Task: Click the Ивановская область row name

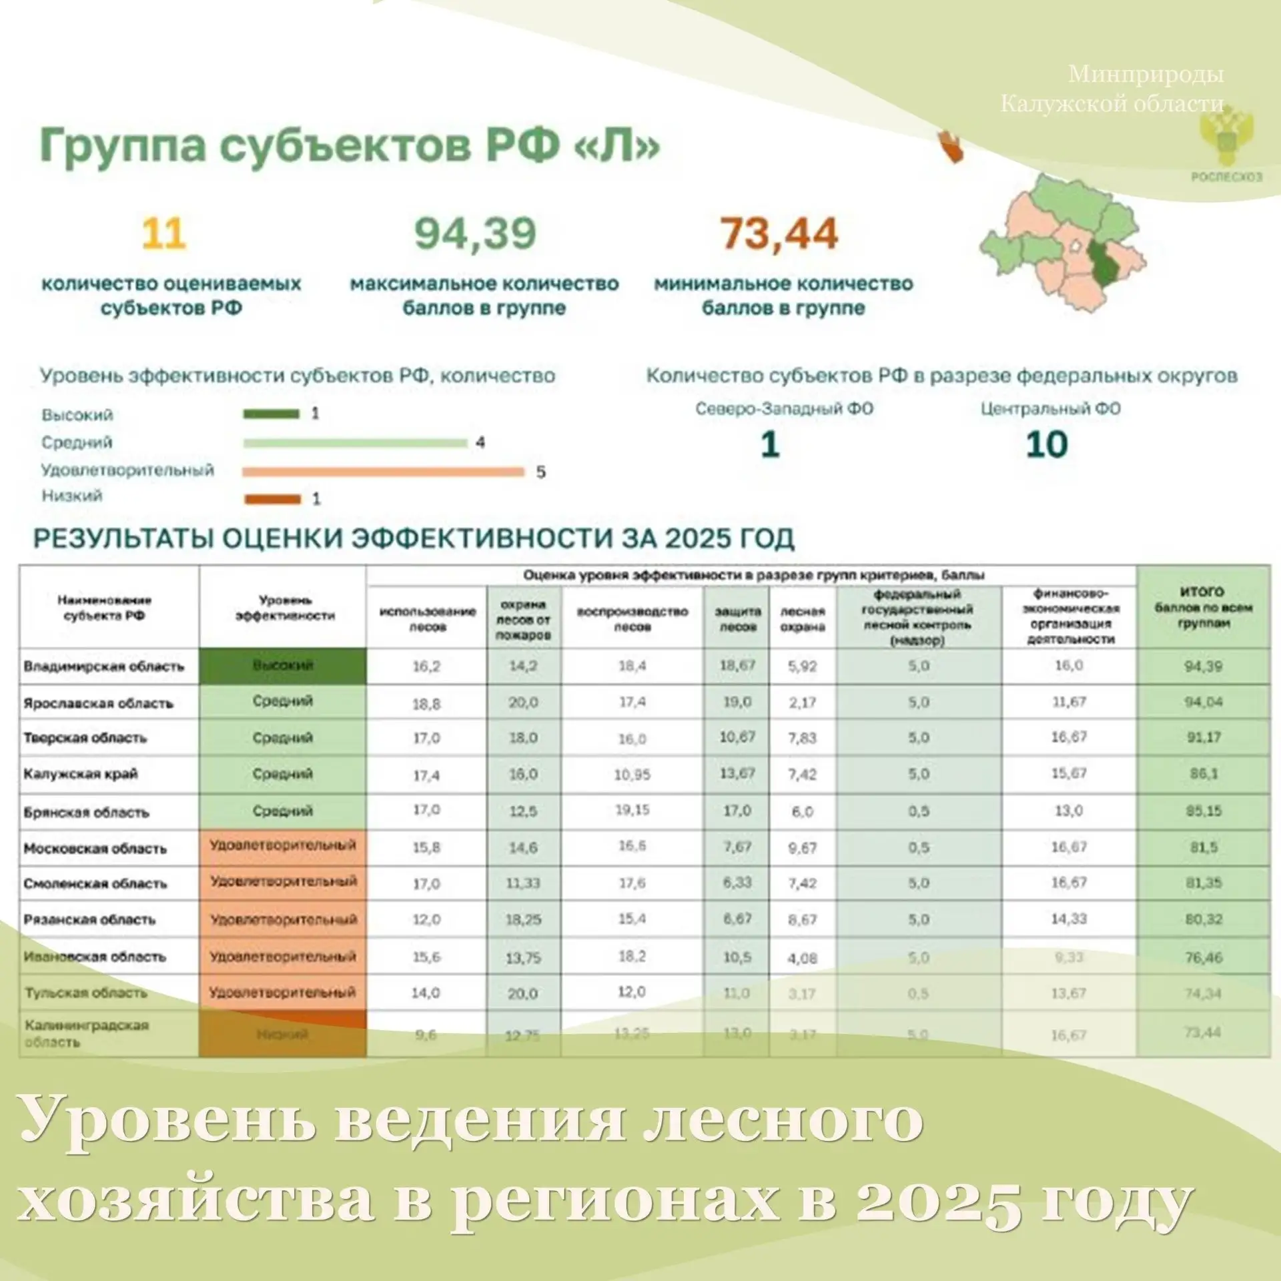Action: click(95, 956)
